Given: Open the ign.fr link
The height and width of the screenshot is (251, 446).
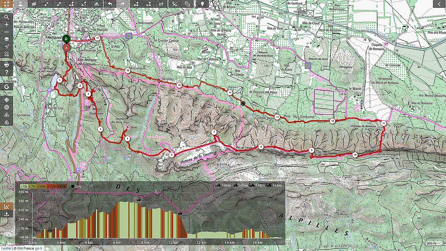Looking at the screenshot, I should 39,248.
